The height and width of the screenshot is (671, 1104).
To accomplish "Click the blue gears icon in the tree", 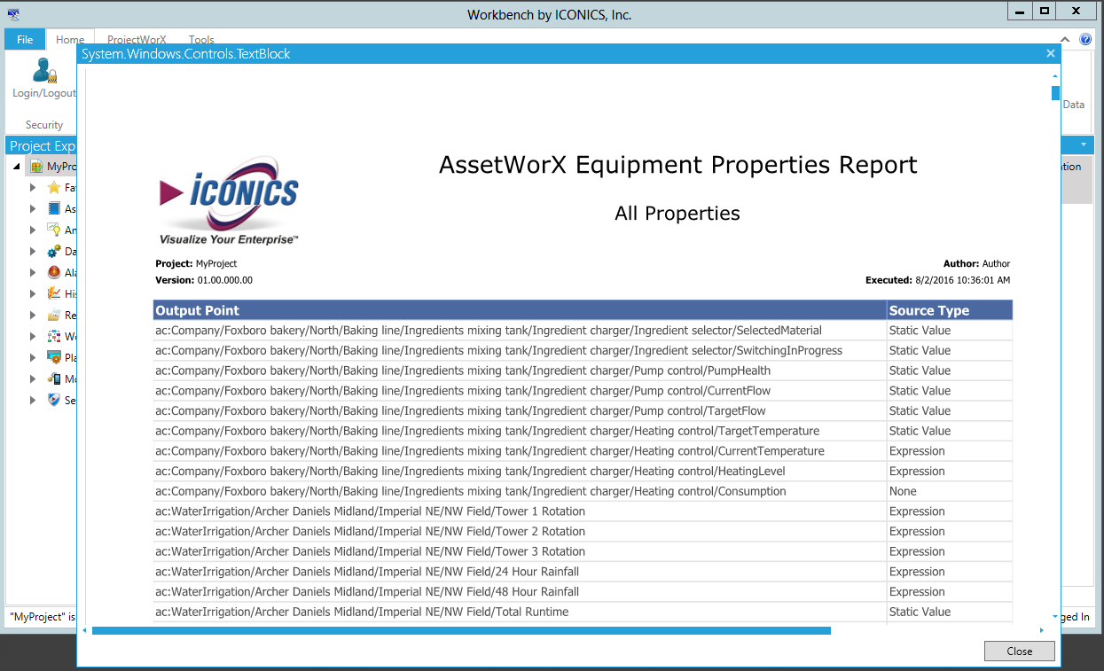I will click(x=54, y=252).
